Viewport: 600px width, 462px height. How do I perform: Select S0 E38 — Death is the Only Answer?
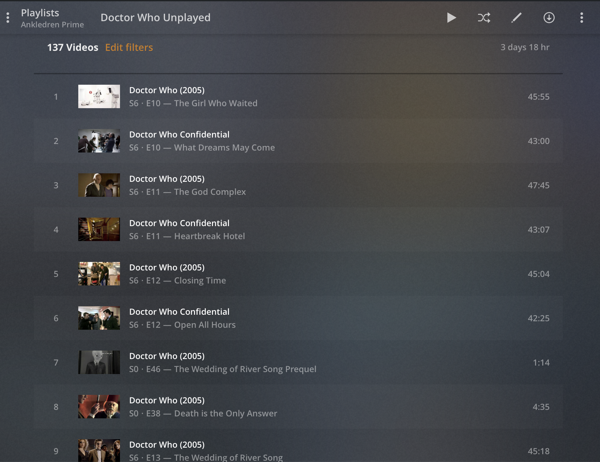tap(203, 413)
